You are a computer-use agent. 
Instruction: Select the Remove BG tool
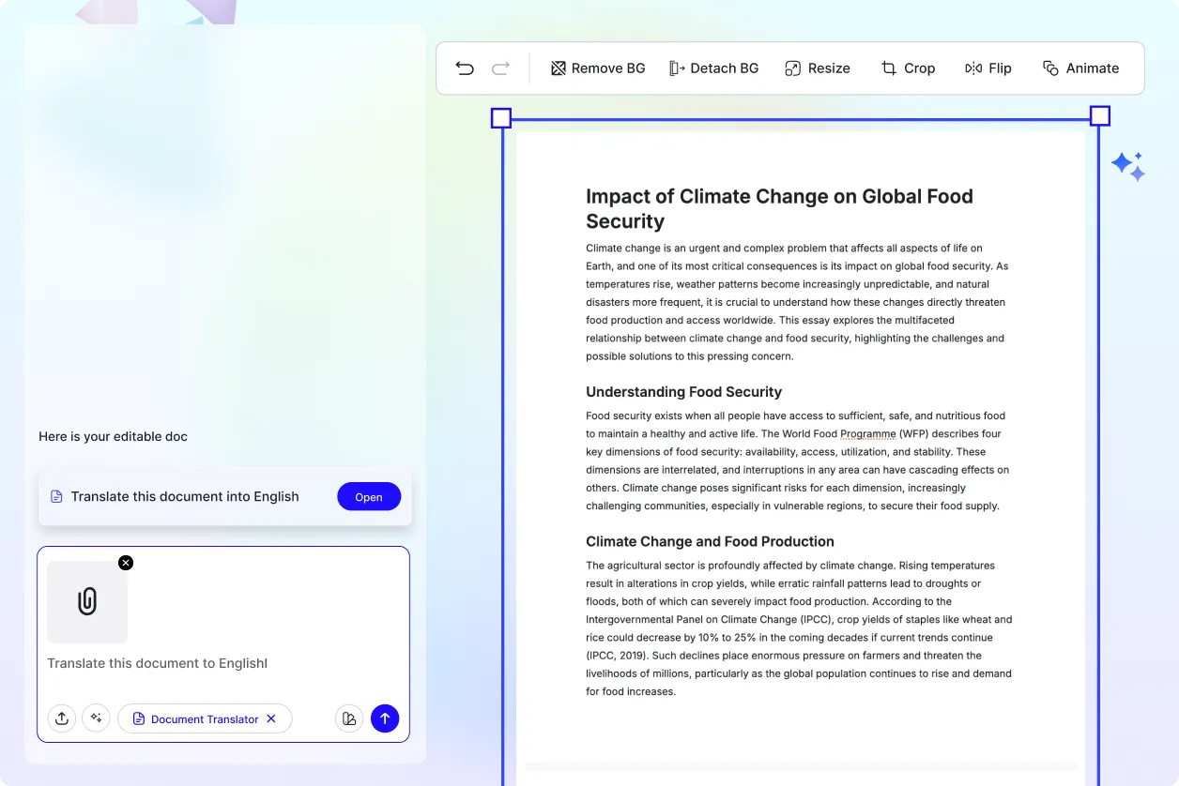coord(598,68)
